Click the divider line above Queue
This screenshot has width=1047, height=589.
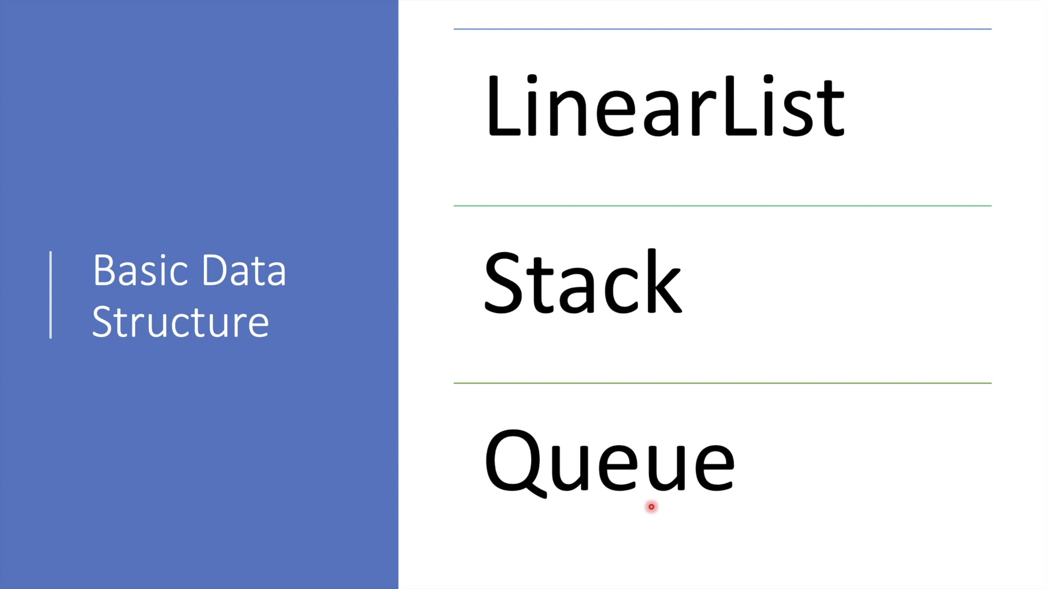(723, 383)
